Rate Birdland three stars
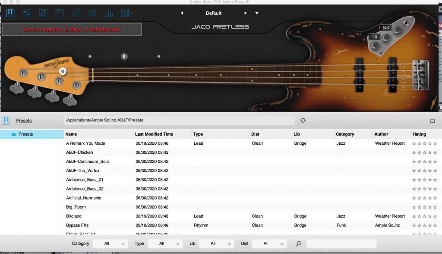Image resolution: width=442 pixels, height=254 pixels. [x=425, y=216]
